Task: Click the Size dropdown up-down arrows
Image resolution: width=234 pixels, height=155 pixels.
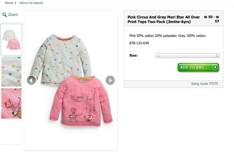Action: click(217, 56)
